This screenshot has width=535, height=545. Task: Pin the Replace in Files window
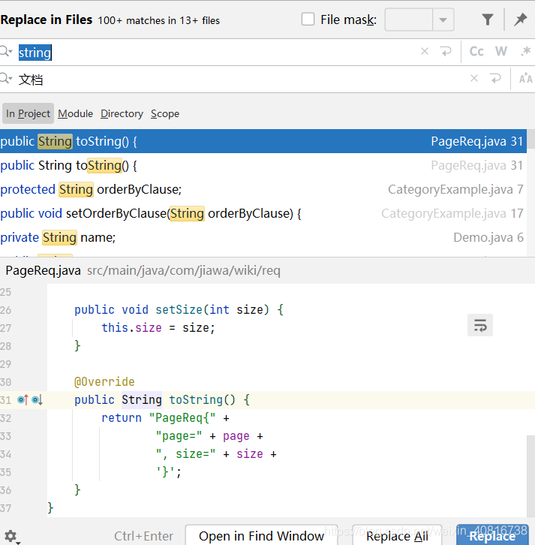(x=520, y=20)
